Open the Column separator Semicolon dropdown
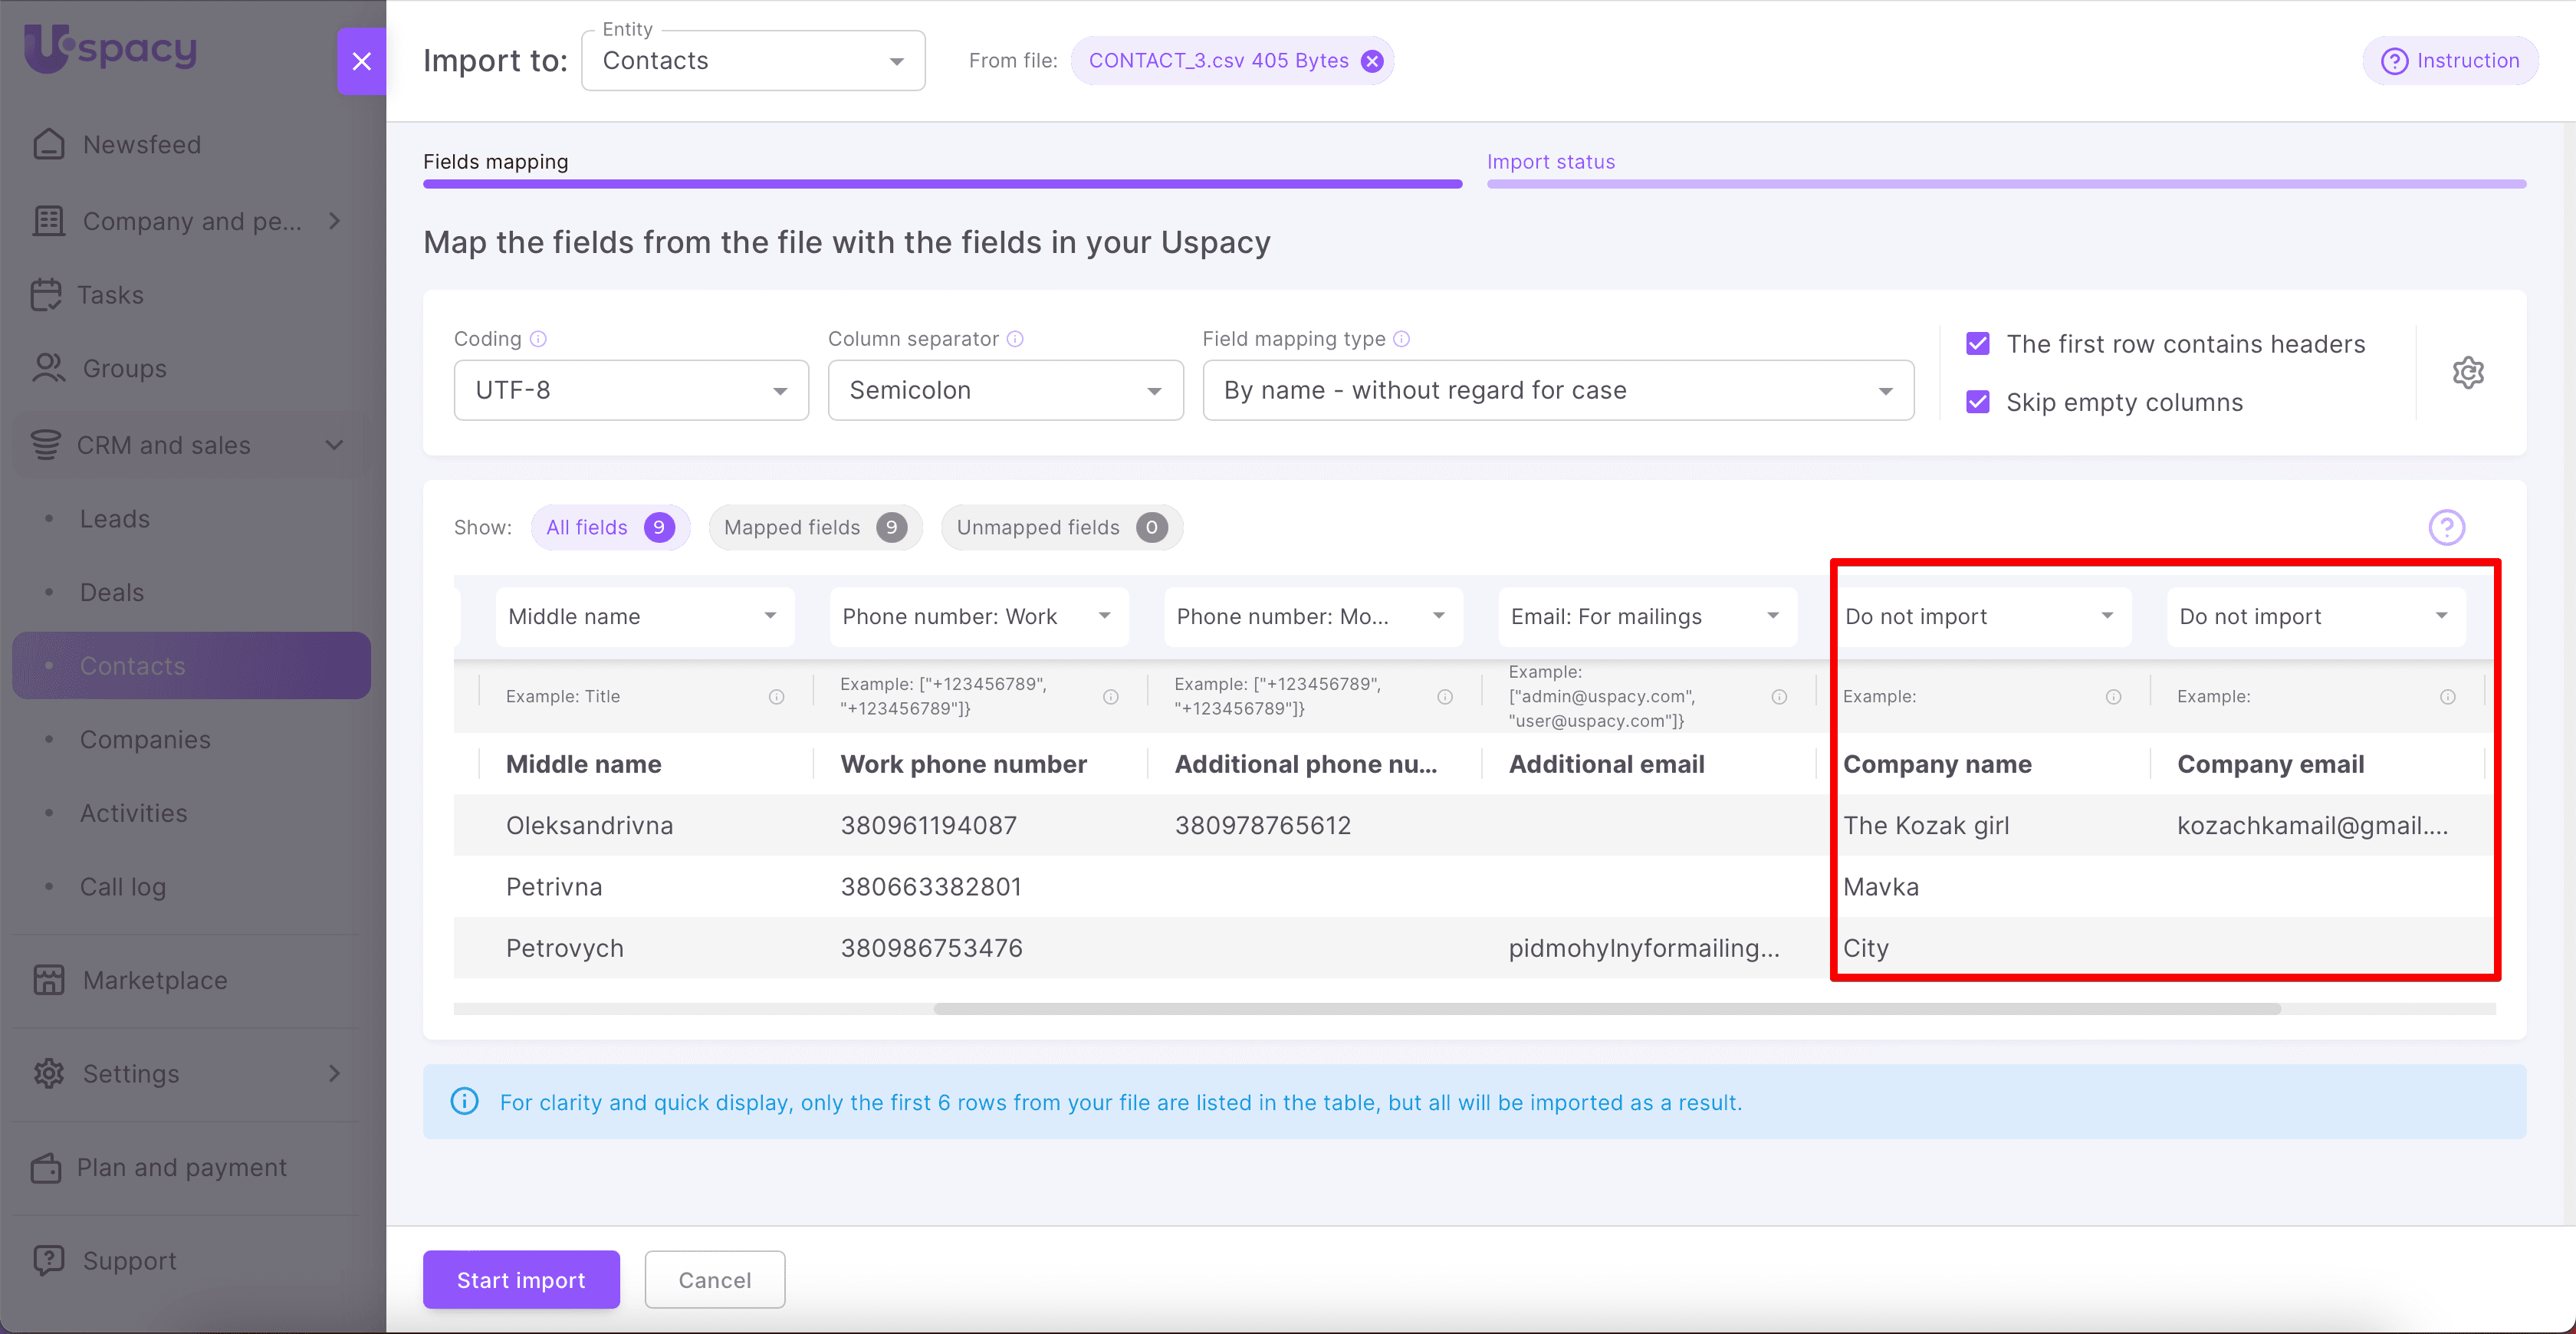The width and height of the screenshot is (2576, 1334). pyautogui.click(x=1005, y=390)
